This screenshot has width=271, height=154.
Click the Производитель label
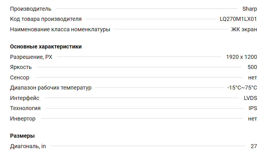[31, 9]
